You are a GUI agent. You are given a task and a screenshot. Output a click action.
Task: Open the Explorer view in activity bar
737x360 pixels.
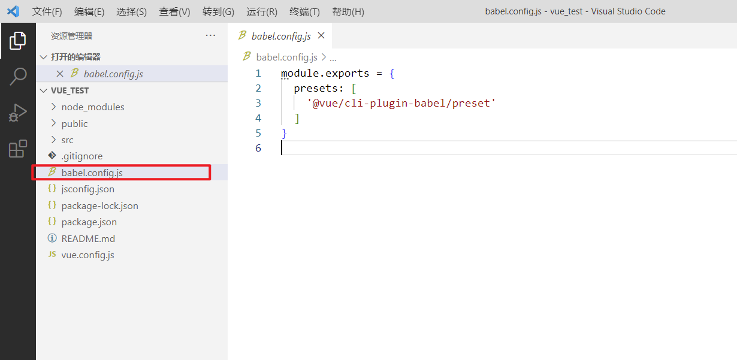click(18, 41)
